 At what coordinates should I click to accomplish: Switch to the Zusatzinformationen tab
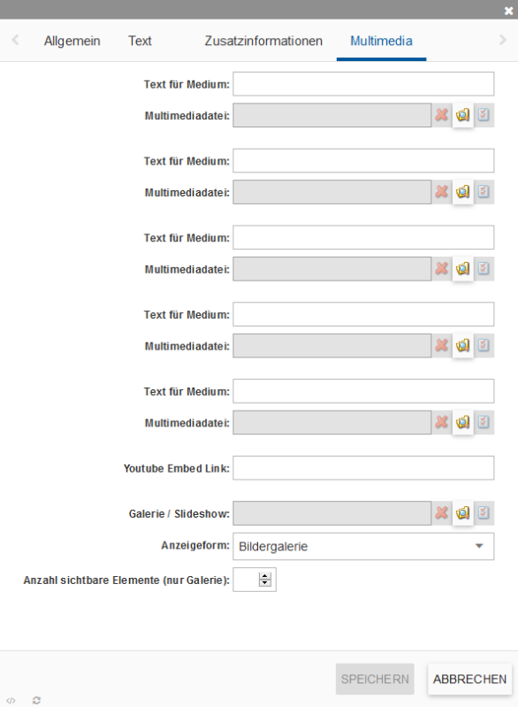(x=263, y=41)
